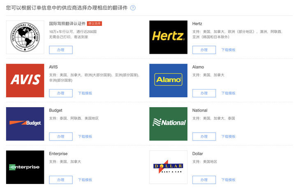
Task: Click the Dollar Rent A Car logo
Action: tap(169, 167)
